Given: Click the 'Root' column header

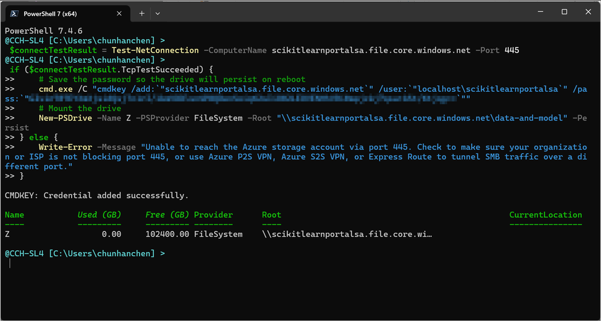Looking at the screenshot, I should click(x=271, y=215).
